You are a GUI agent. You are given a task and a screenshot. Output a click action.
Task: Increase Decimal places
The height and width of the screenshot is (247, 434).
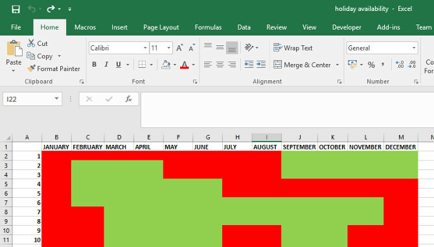pos(400,65)
